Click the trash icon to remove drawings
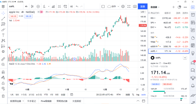Viewport: 196px width, 104px height. point(3,96)
